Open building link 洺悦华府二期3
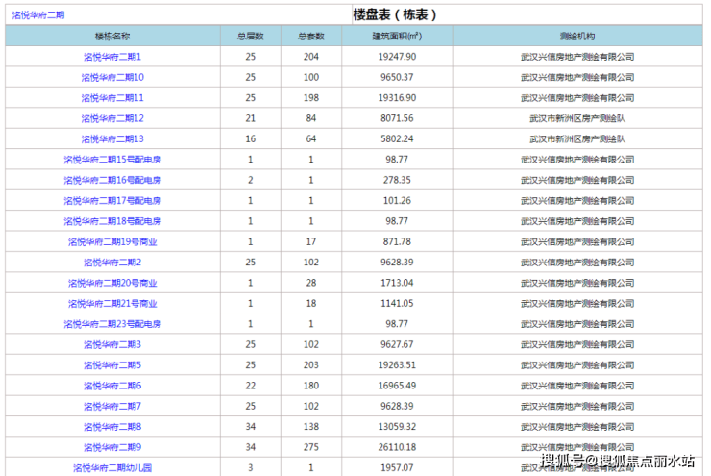This screenshot has height=476, width=711. point(112,345)
